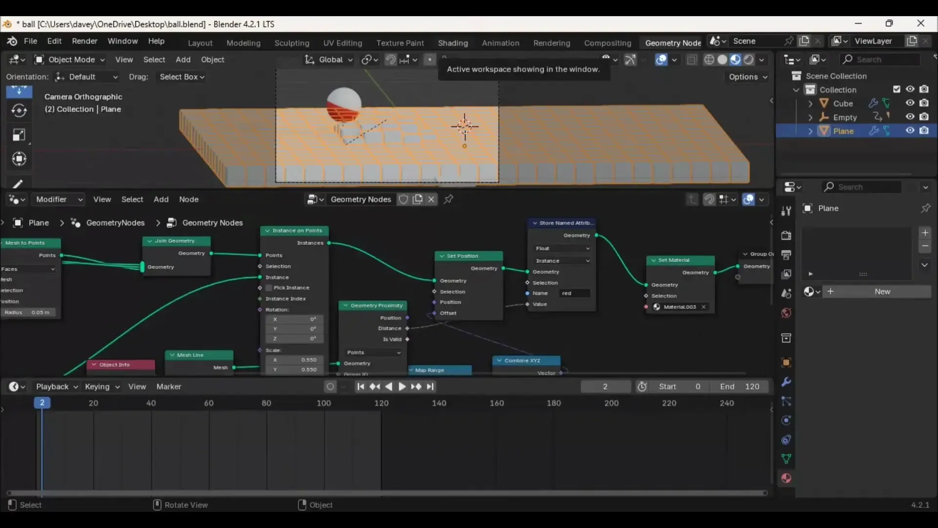Click the GeometryNodes breadcrumb link
The height and width of the screenshot is (528, 938).
pos(116,223)
